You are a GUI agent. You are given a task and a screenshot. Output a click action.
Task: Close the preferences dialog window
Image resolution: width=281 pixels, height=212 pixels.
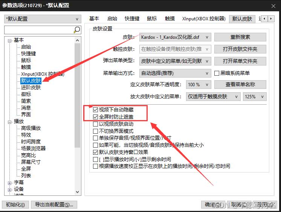(x=273, y=5)
